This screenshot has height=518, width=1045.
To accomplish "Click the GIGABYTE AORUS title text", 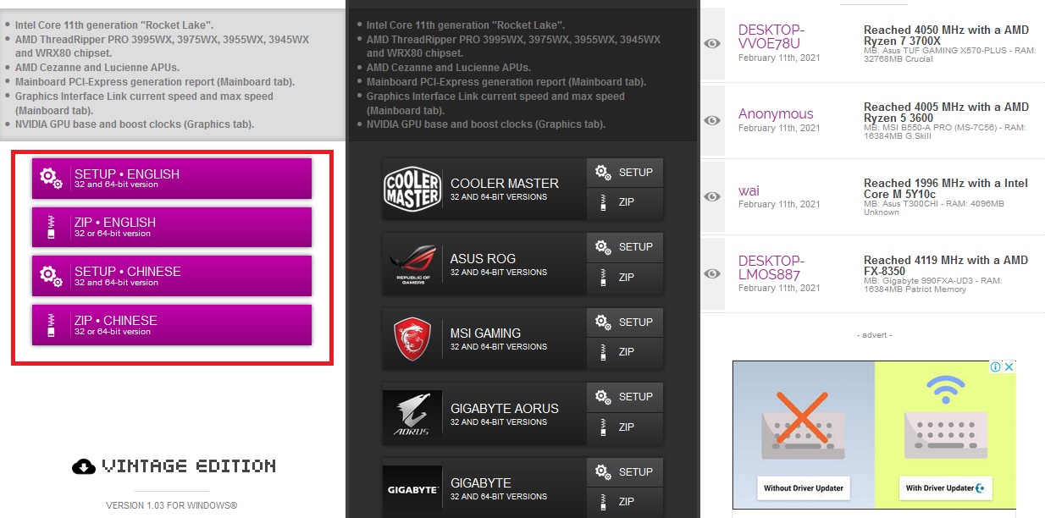I will (505, 409).
